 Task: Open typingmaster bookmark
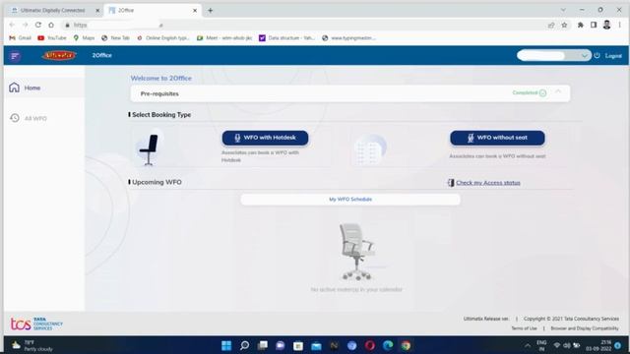click(x=349, y=37)
